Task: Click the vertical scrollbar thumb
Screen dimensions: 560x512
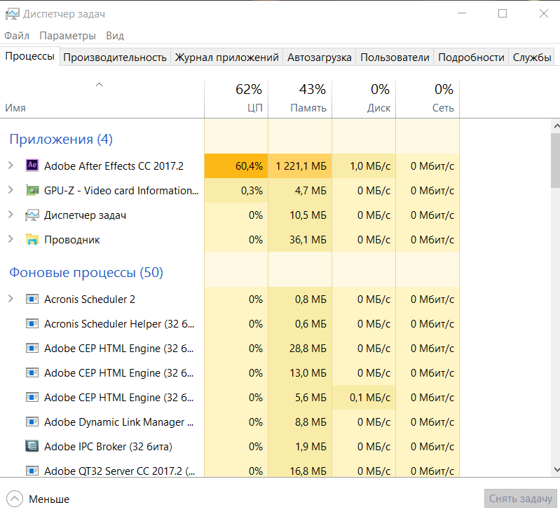Action: click(x=556, y=161)
